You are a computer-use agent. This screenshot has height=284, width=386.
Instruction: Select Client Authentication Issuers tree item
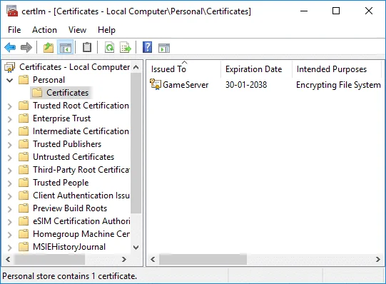tap(81, 196)
